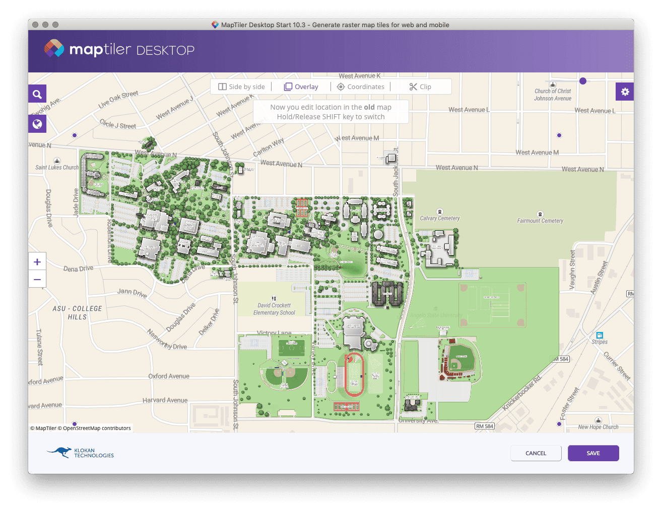Click the Overlay layers icon
Viewport: 662px width, 511px height.
(288, 87)
